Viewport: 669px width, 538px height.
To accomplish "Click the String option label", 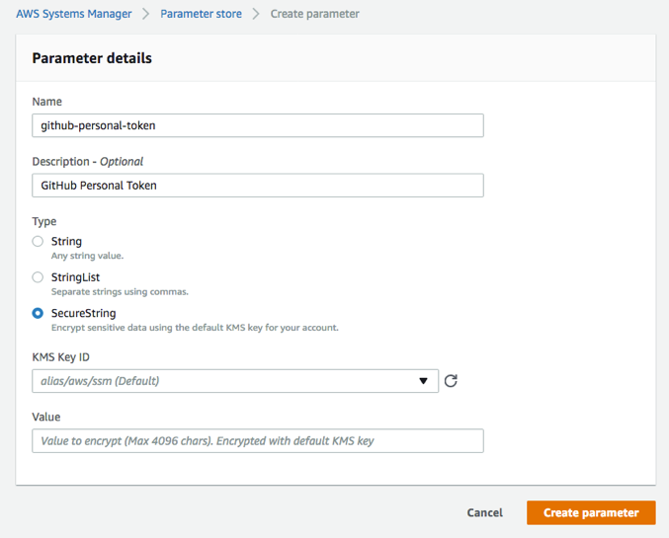I will (x=66, y=241).
